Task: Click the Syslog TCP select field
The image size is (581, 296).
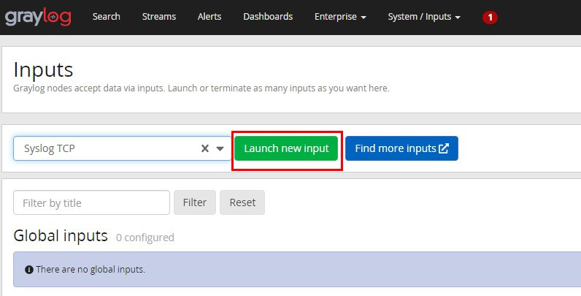Action: [123, 148]
